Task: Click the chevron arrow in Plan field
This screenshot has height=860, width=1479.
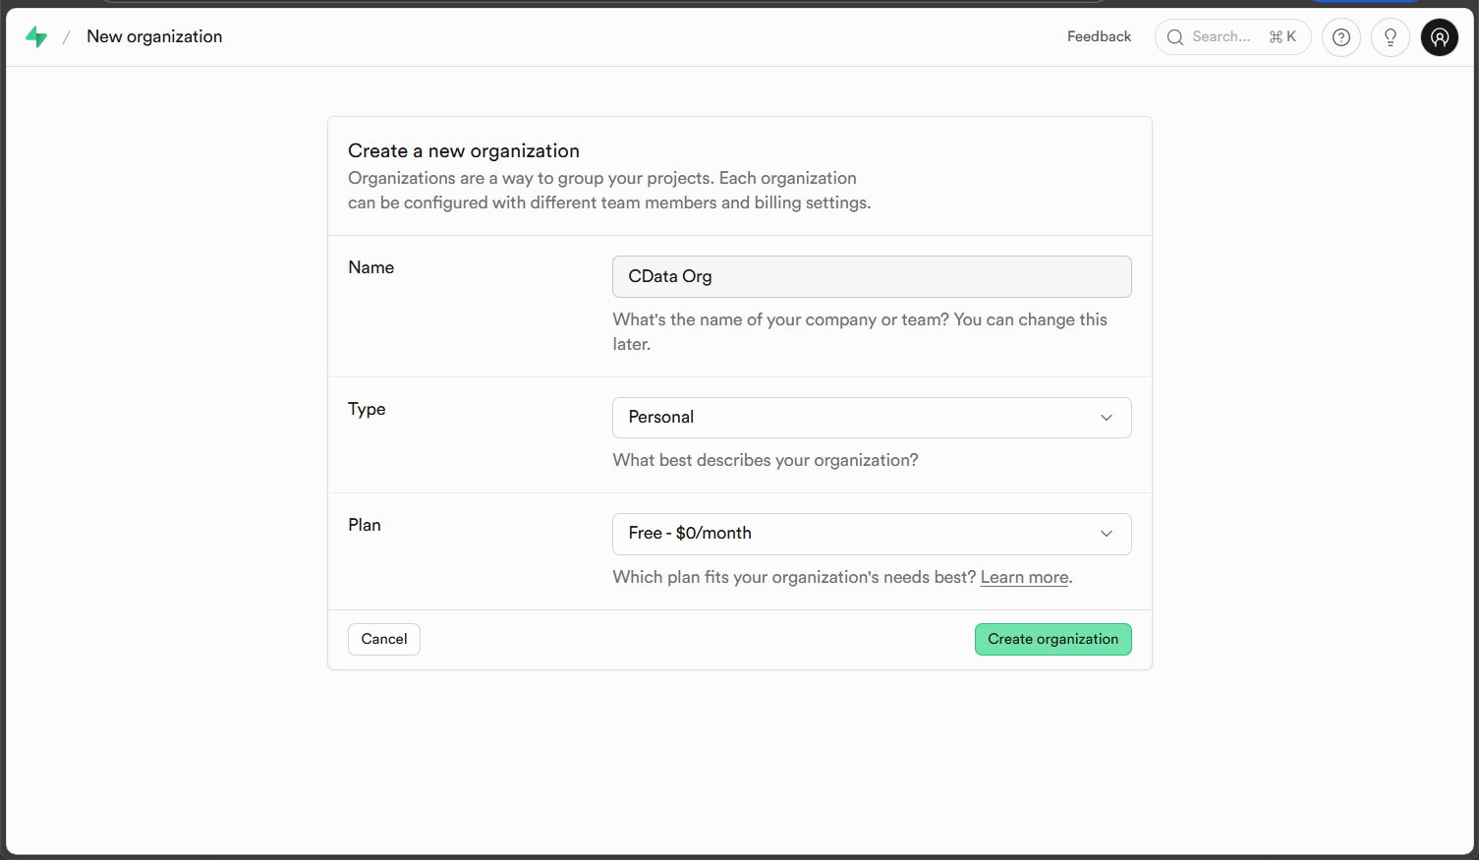Action: click(x=1106, y=534)
